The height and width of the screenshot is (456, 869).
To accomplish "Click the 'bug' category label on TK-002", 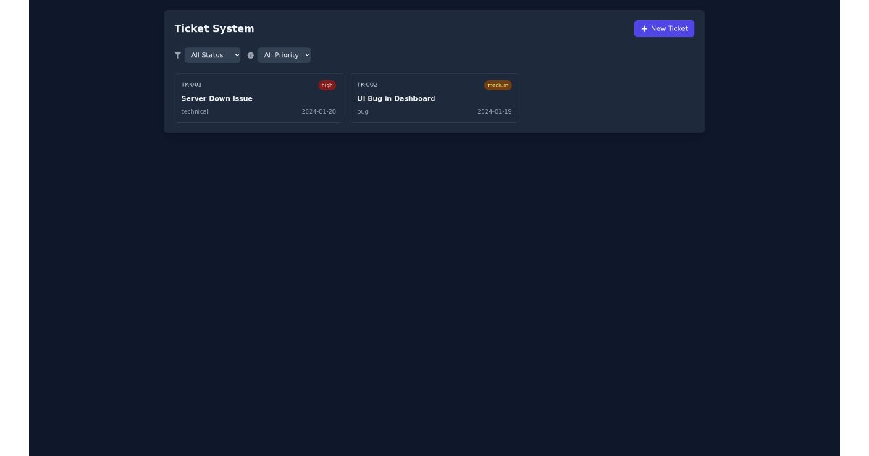I will [x=363, y=111].
